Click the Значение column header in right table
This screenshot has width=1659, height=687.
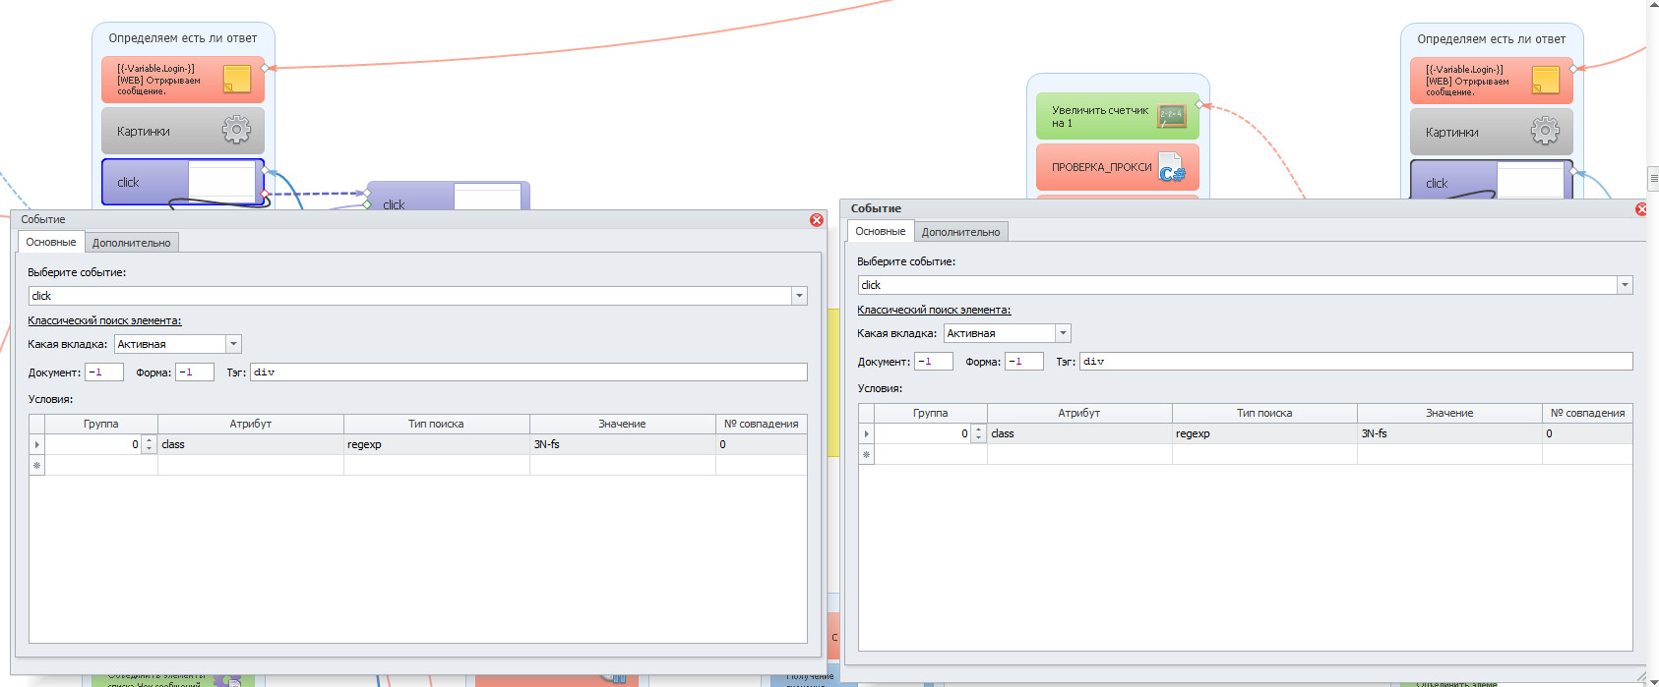[1449, 413]
